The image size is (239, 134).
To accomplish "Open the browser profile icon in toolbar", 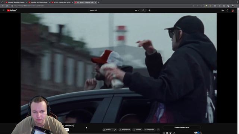I will tap(233, 6).
